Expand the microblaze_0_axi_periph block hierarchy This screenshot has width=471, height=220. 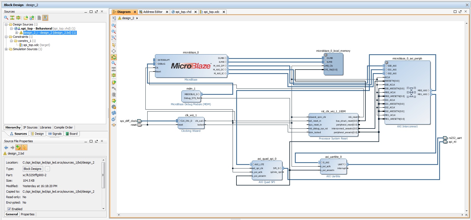pyautogui.click(x=387, y=63)
